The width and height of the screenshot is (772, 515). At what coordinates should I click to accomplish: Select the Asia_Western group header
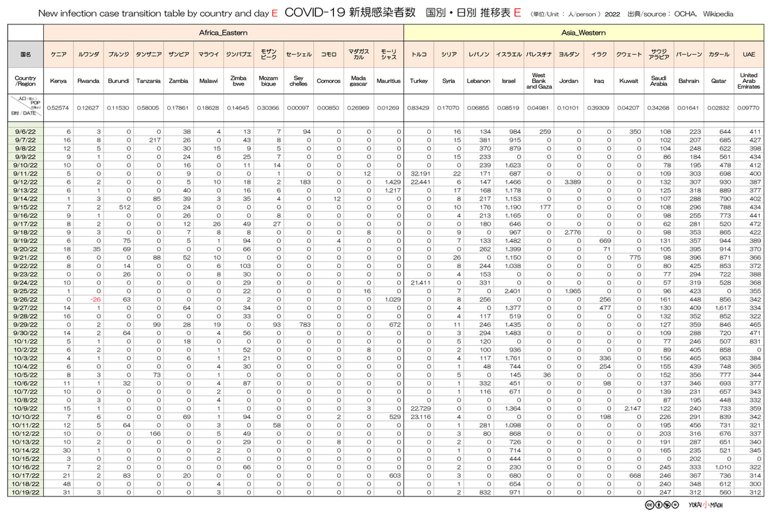(584, 32)
